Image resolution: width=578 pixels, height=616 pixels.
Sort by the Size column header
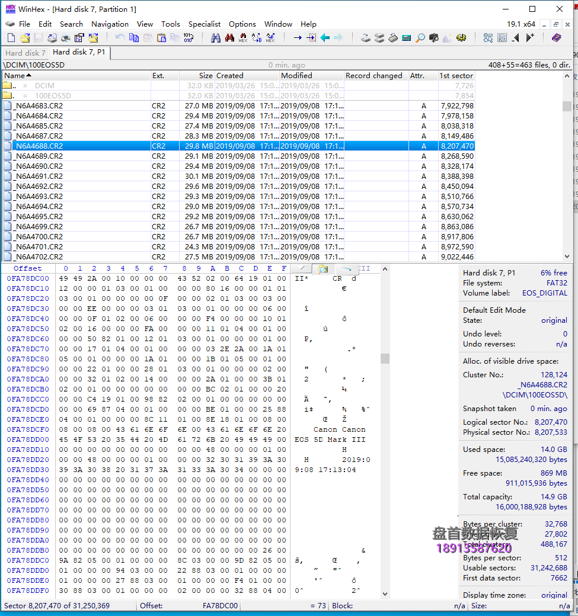(197, 75)
